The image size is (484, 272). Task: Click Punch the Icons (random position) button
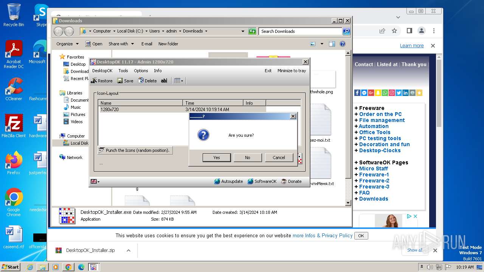click(135, 150)
